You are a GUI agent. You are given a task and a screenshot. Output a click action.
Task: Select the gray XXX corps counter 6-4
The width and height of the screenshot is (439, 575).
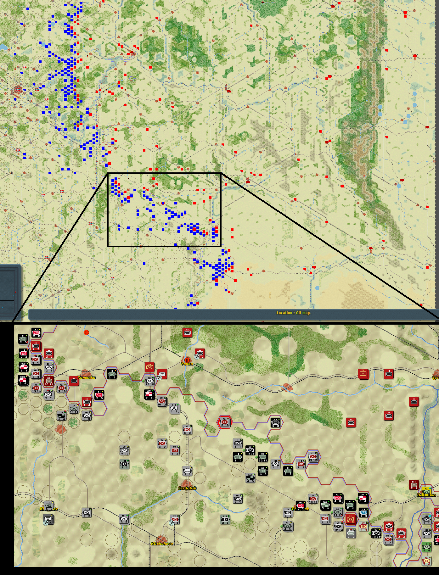[x=62, y=415]
